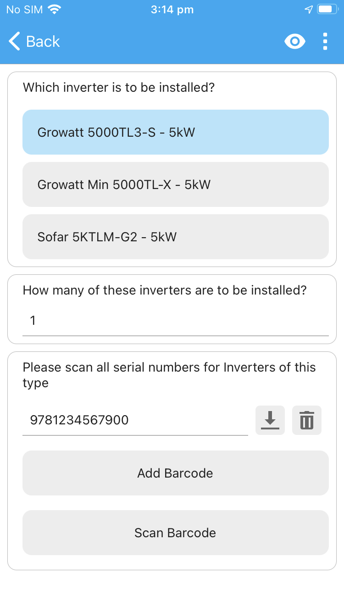
Task: Choose Growatt Min 5000TL-X - 5kW option
Action: (176, 184)
